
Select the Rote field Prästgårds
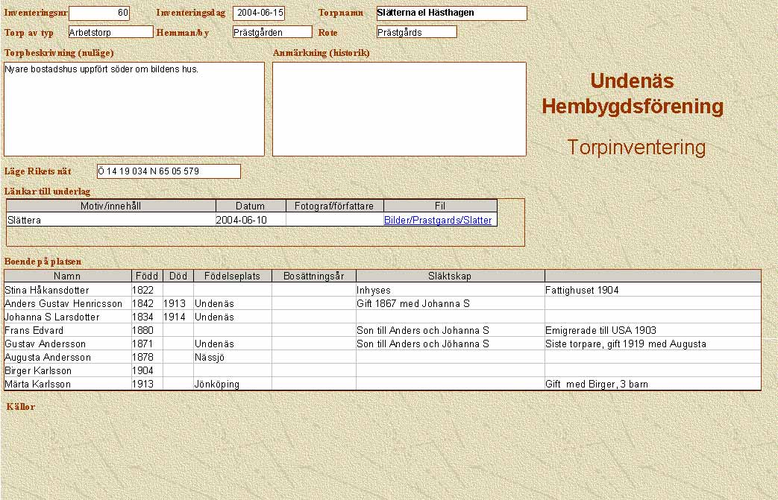coord(416,32)
